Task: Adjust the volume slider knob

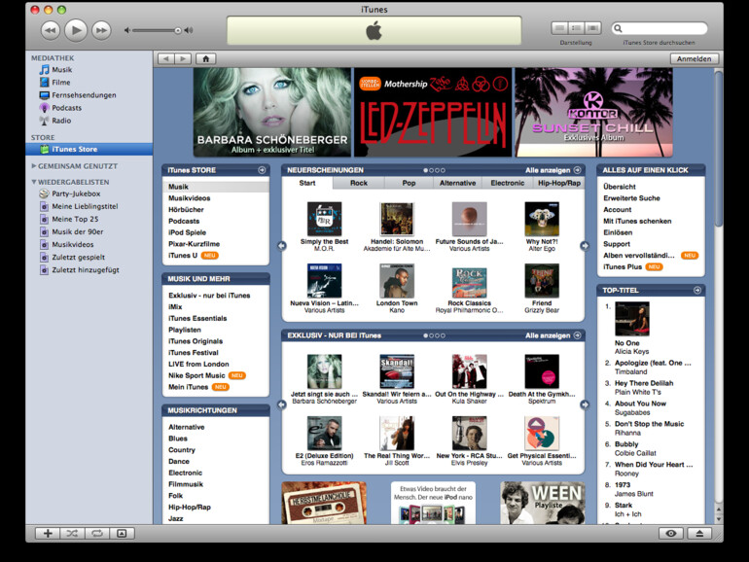Action: (178, 30)
